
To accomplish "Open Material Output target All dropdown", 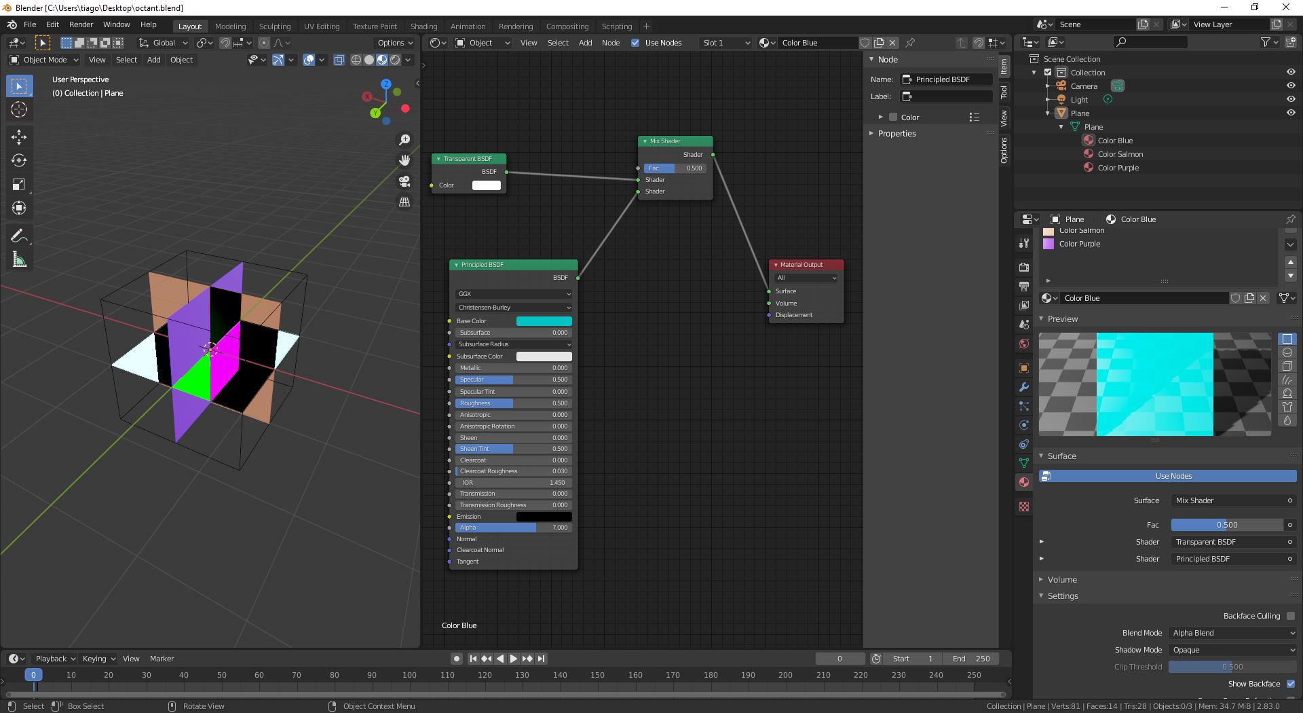I will (806, 278).
